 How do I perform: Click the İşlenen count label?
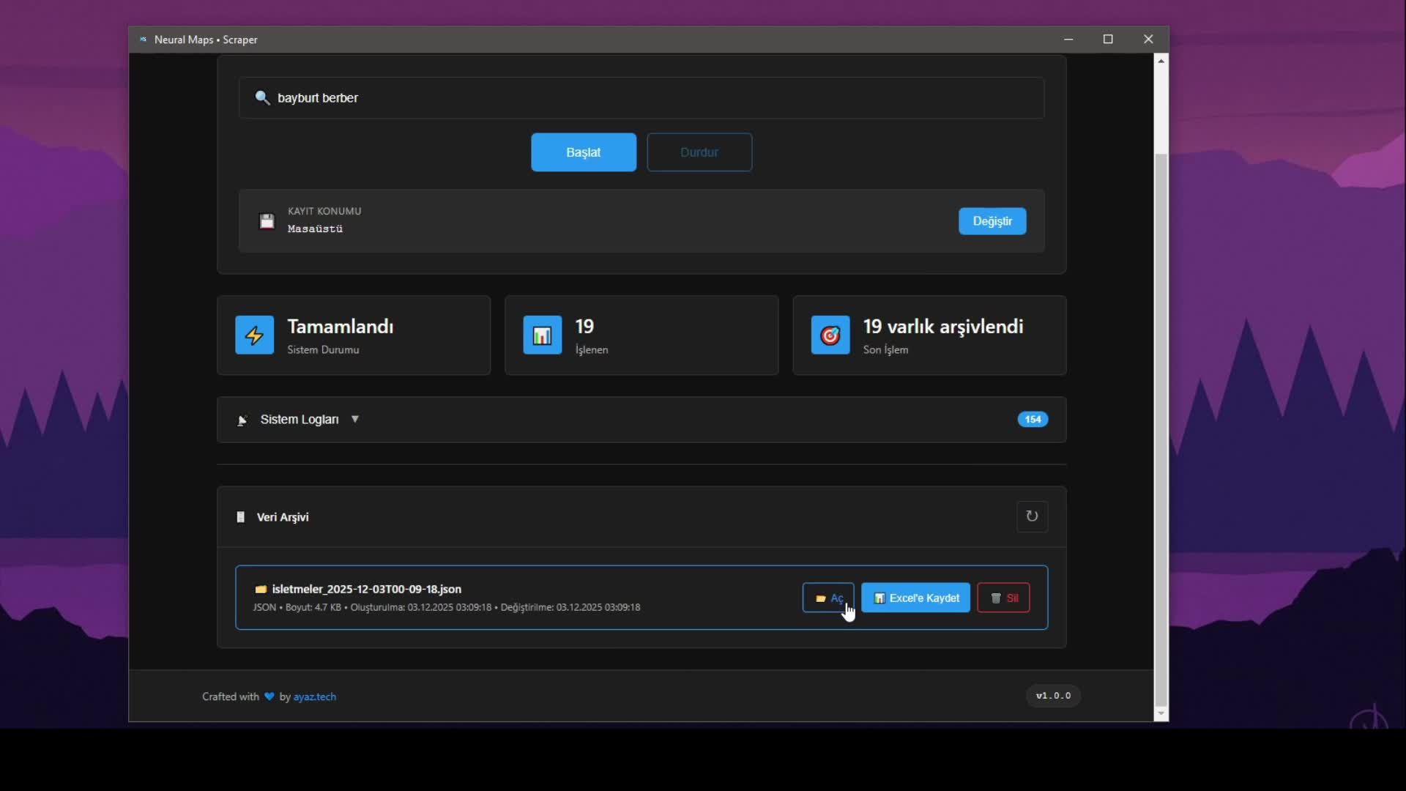(x=592, y=350)
